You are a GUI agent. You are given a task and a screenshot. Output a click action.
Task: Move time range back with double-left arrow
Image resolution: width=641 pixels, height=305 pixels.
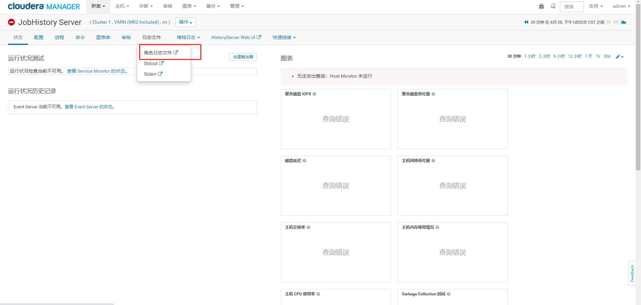point(526,22)
